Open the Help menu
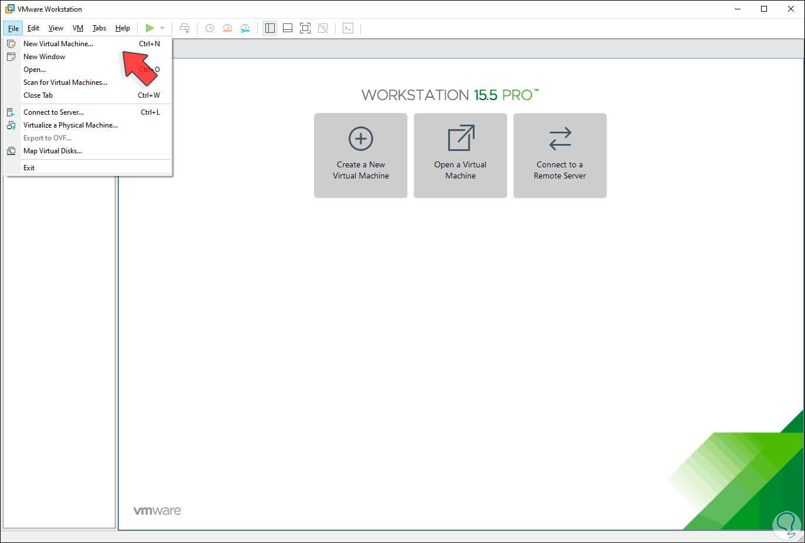805x543 pixels. tap(122, 28)
